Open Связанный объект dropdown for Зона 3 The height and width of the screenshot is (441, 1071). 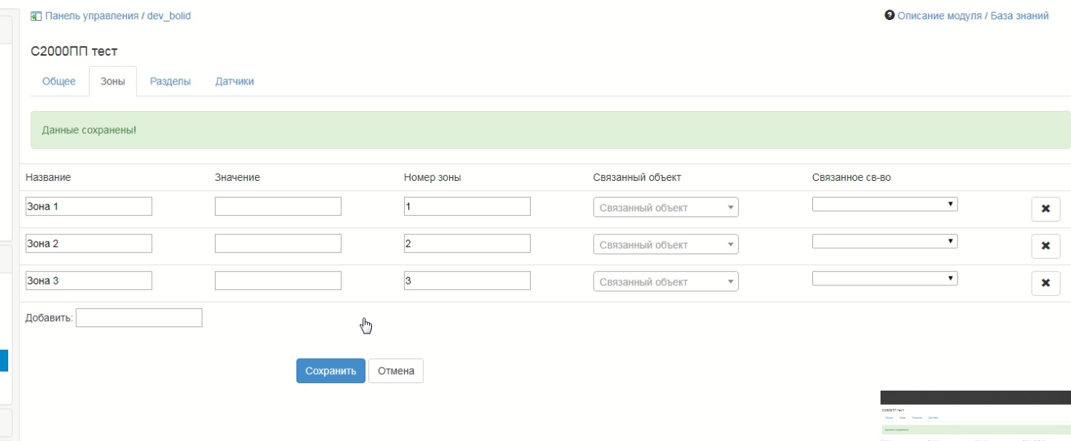coord(666,282)
